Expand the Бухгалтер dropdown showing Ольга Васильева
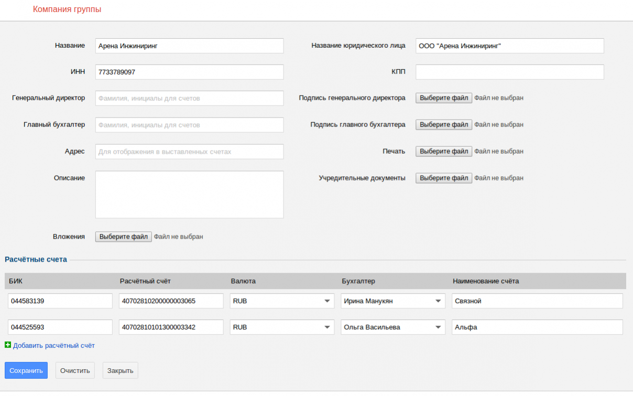This screenshot has height=396, width=633. click(x=392, y=327)
